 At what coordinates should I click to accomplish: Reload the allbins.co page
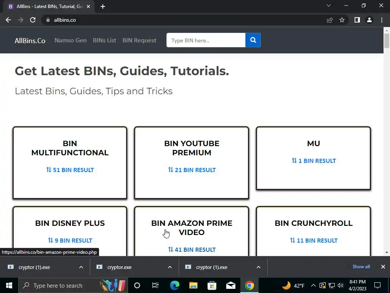(33, 20)
